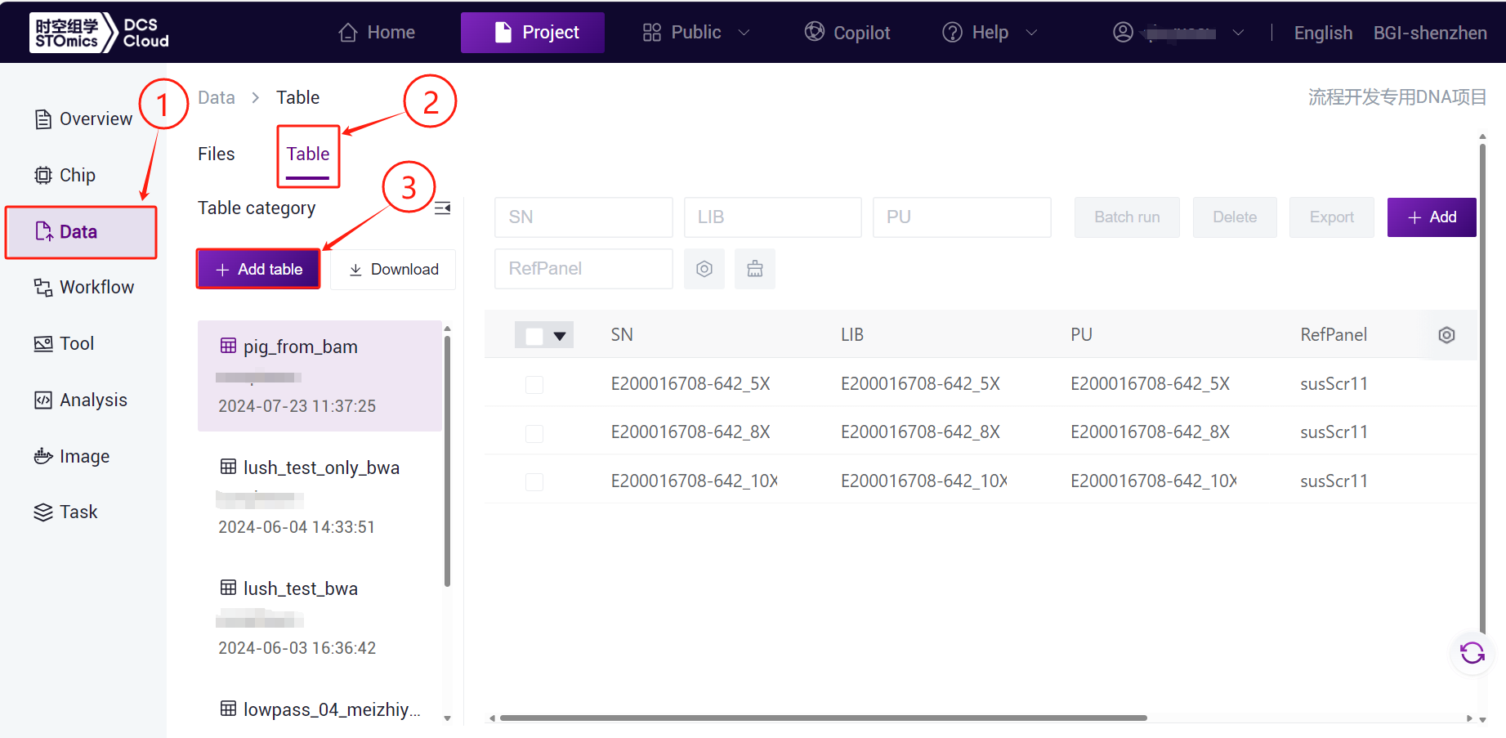Open the selection dropdown arrow in header
This screenshot has width=1506, height=738.
560,336
